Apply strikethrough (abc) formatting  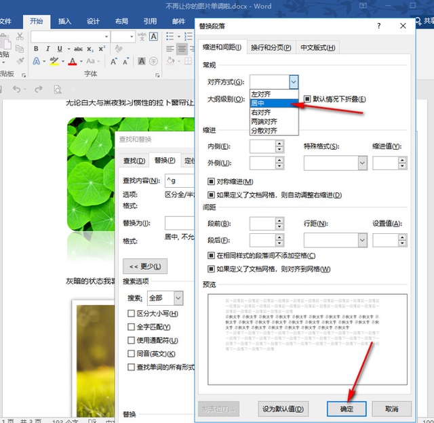click(78, 49)
